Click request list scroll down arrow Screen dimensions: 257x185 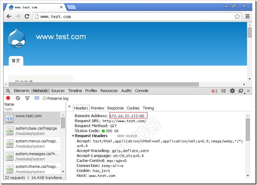pos(63,171)
